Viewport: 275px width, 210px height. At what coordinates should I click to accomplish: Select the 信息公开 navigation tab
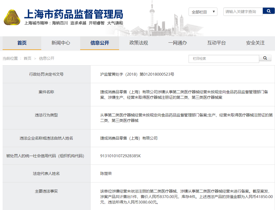point(100,43)
